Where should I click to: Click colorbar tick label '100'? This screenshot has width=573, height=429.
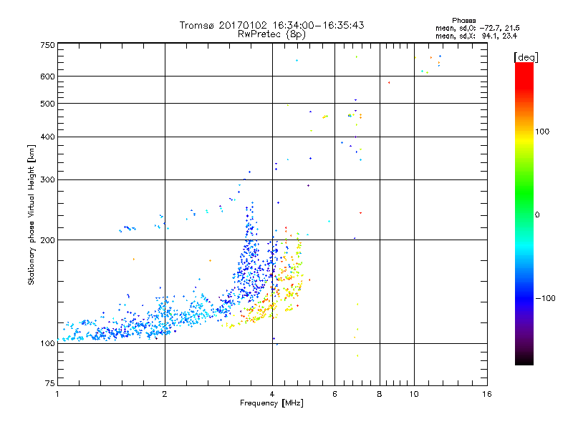point(542,132)
